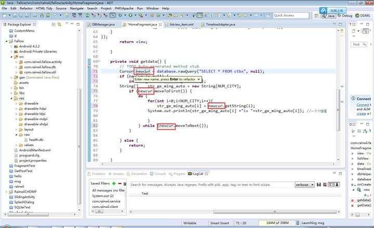The height and width of the screenshot is (228, 374).
Task: Click the Connect link in task panel
Action: click(x=363, y=105)
